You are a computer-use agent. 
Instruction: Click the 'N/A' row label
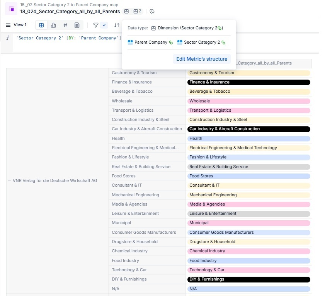116,289
